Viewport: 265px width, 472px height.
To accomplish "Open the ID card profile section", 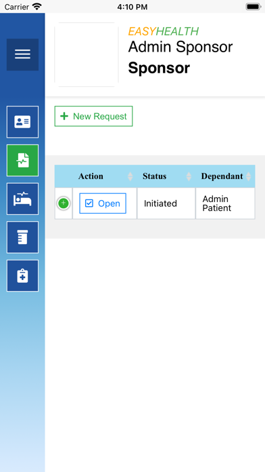I will point(22,122).
